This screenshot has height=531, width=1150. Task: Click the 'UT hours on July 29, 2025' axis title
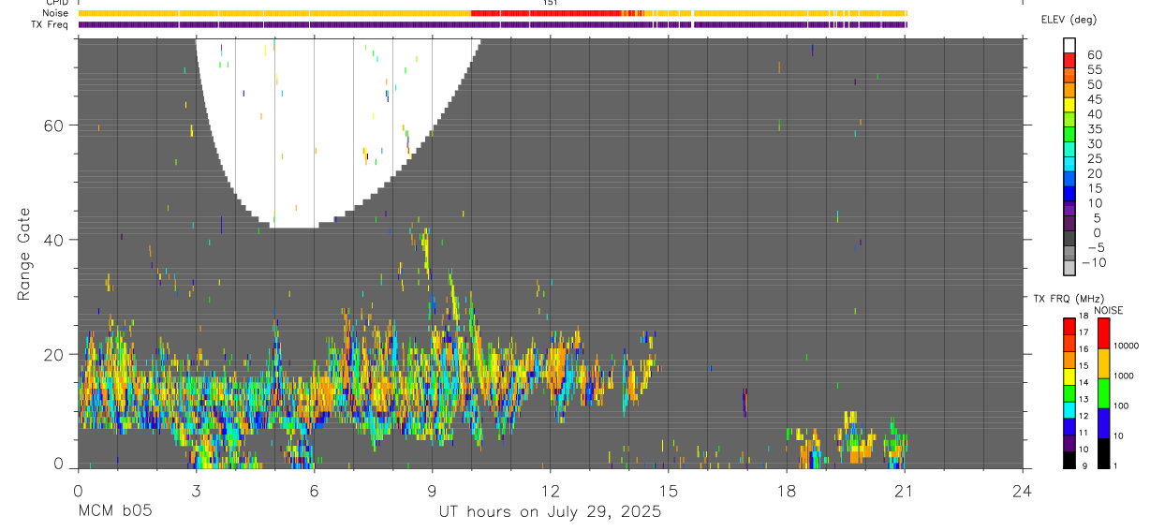[550, 512]
